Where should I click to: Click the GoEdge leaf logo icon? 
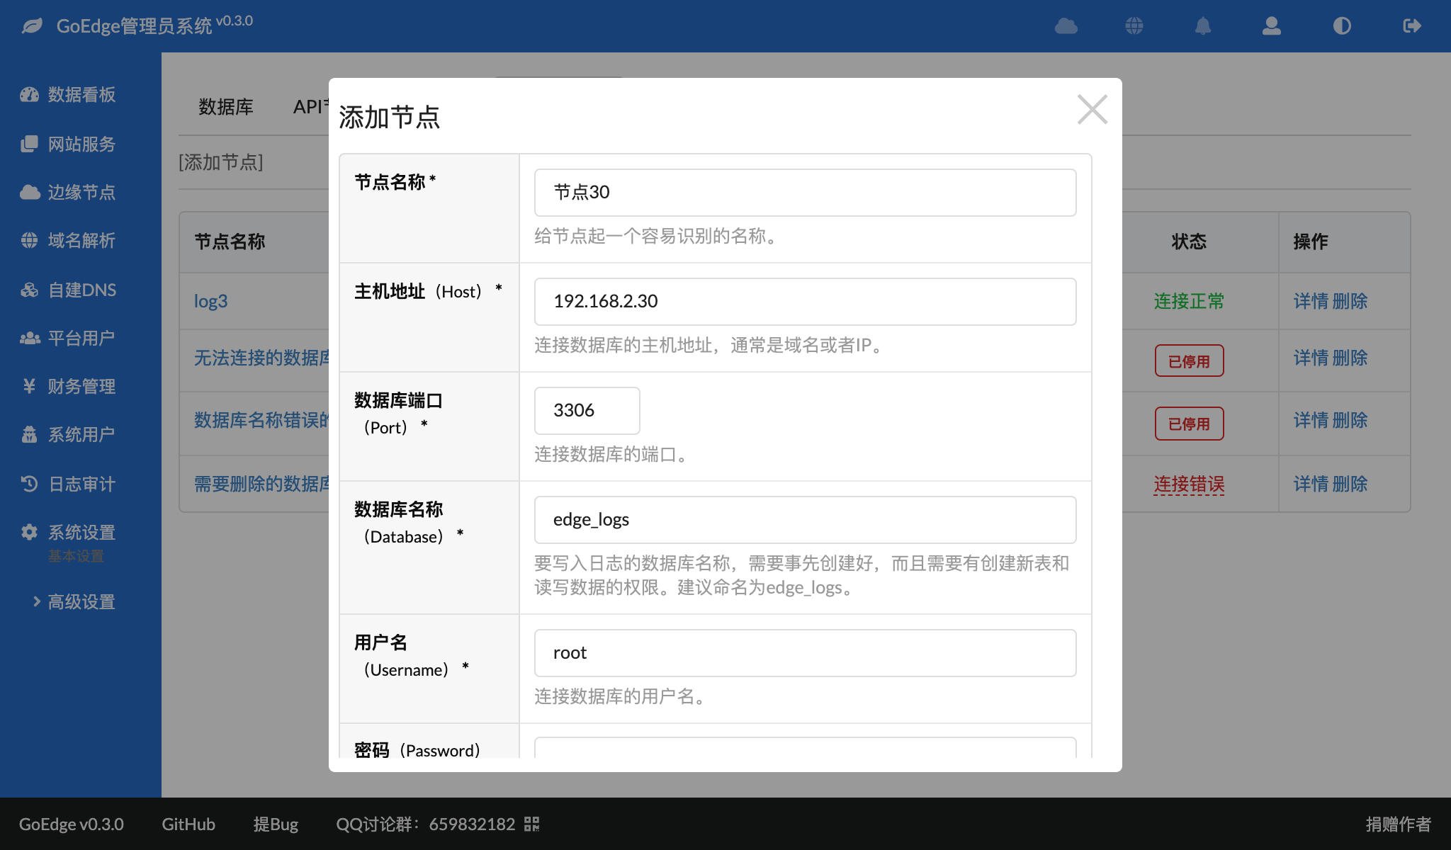(32, 26)
